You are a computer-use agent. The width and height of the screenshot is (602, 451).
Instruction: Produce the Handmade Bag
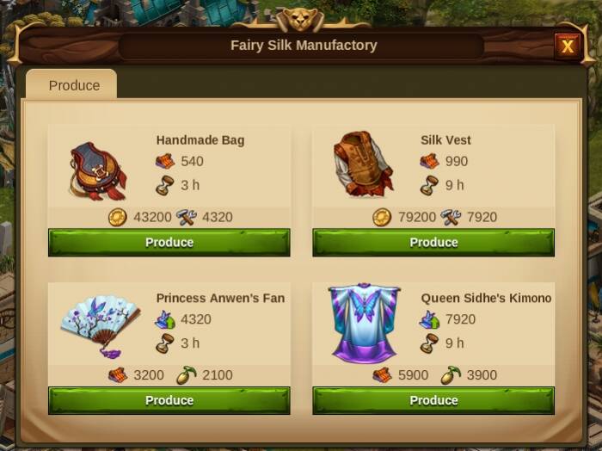(x=169, y=243)
